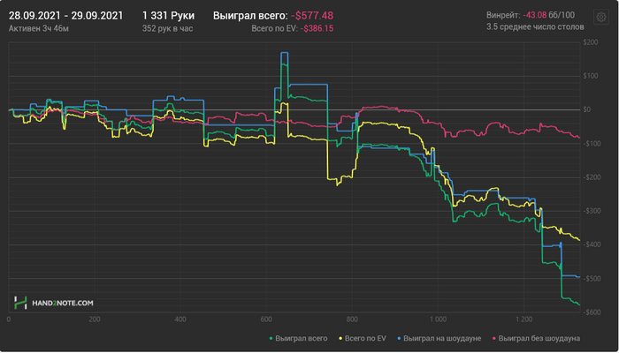Screen dimensions: 619x353
Task: Click the '600' x-axis label
Action: (x=266, y=319)
